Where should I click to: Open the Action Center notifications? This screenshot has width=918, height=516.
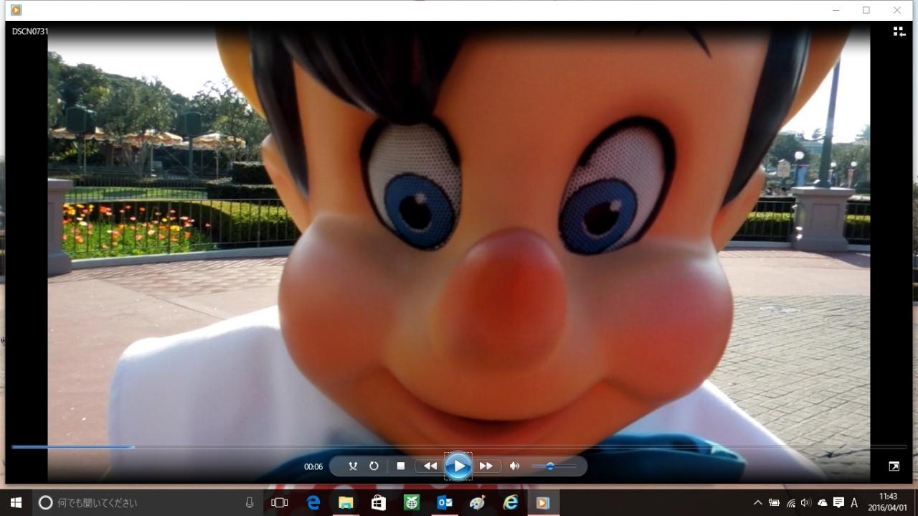pos(838,502)
